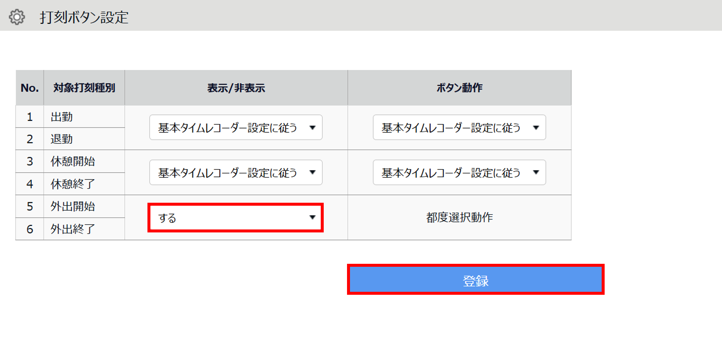
Task: Click arrow on 出勤 row ボタン動作 dropdown
Action: coord(536,128)
